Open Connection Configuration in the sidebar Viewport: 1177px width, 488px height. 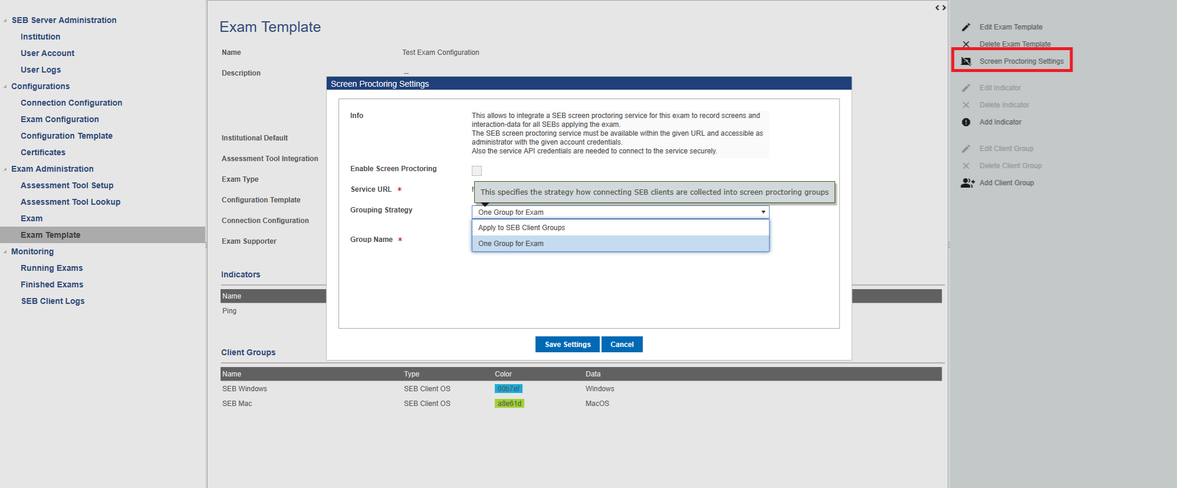(x=71, y=103)
